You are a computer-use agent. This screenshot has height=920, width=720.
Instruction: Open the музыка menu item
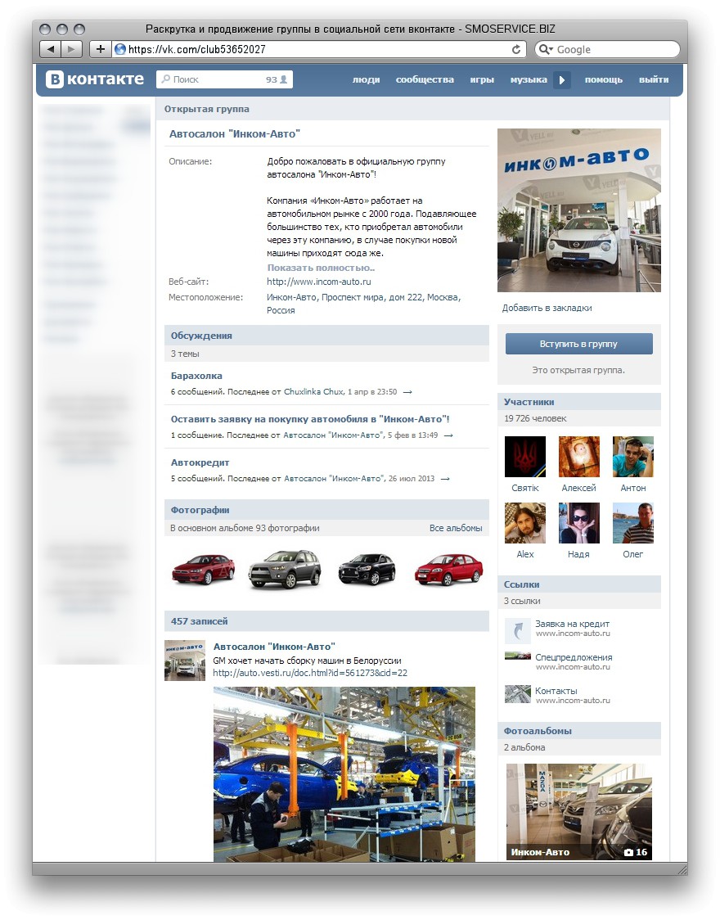pos(529,79)
